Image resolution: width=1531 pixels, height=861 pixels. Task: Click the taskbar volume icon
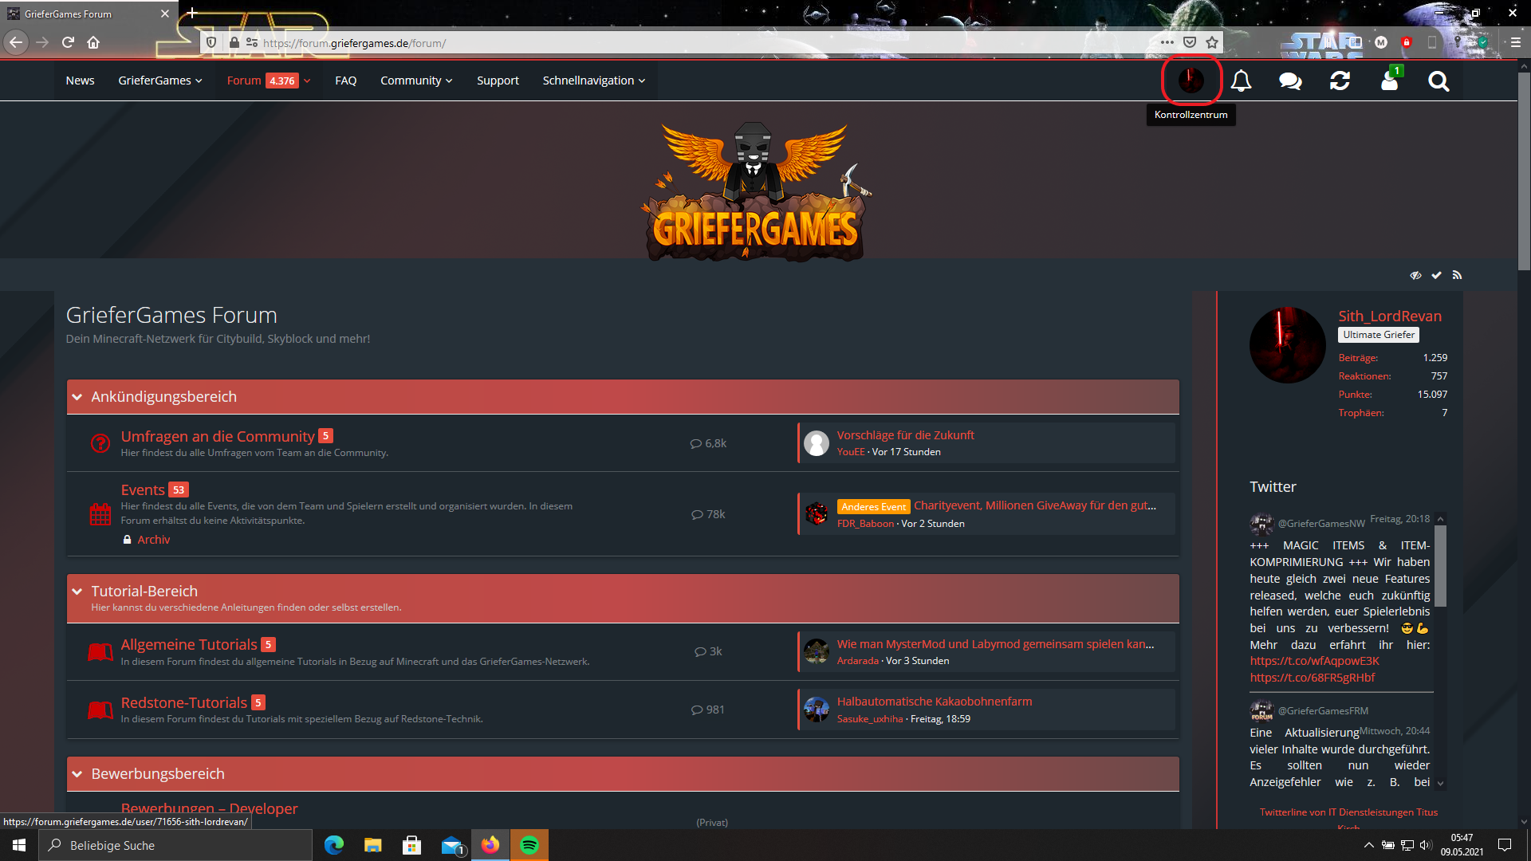coord(1426,845)
